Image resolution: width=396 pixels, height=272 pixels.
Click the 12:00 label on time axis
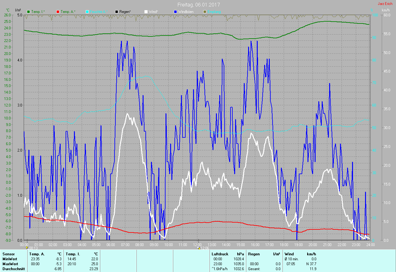(197, 245)
